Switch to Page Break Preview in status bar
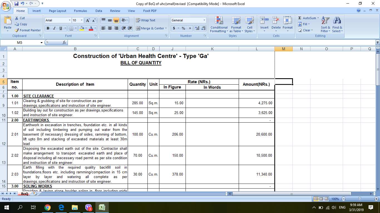 [x=326, y=199]
